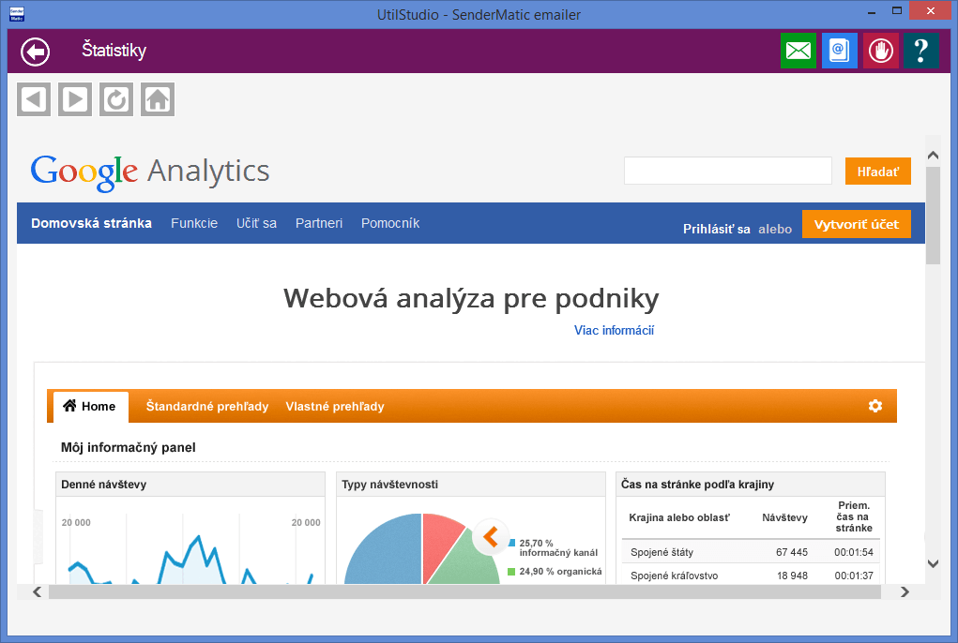Select the Home tab in the dashboard

(x=90, y=407)
